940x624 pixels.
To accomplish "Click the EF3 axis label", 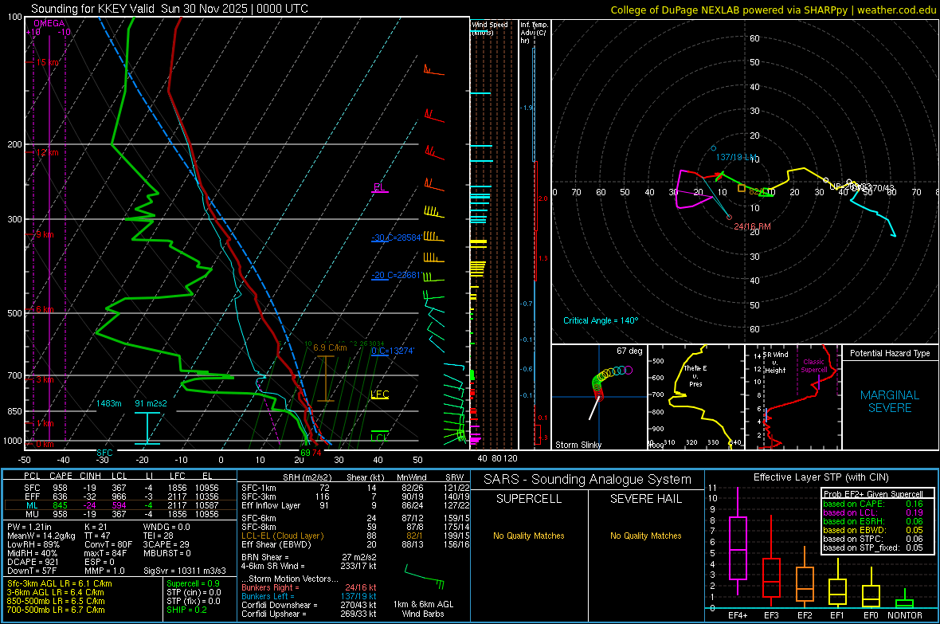I will (x=771, y=615).
